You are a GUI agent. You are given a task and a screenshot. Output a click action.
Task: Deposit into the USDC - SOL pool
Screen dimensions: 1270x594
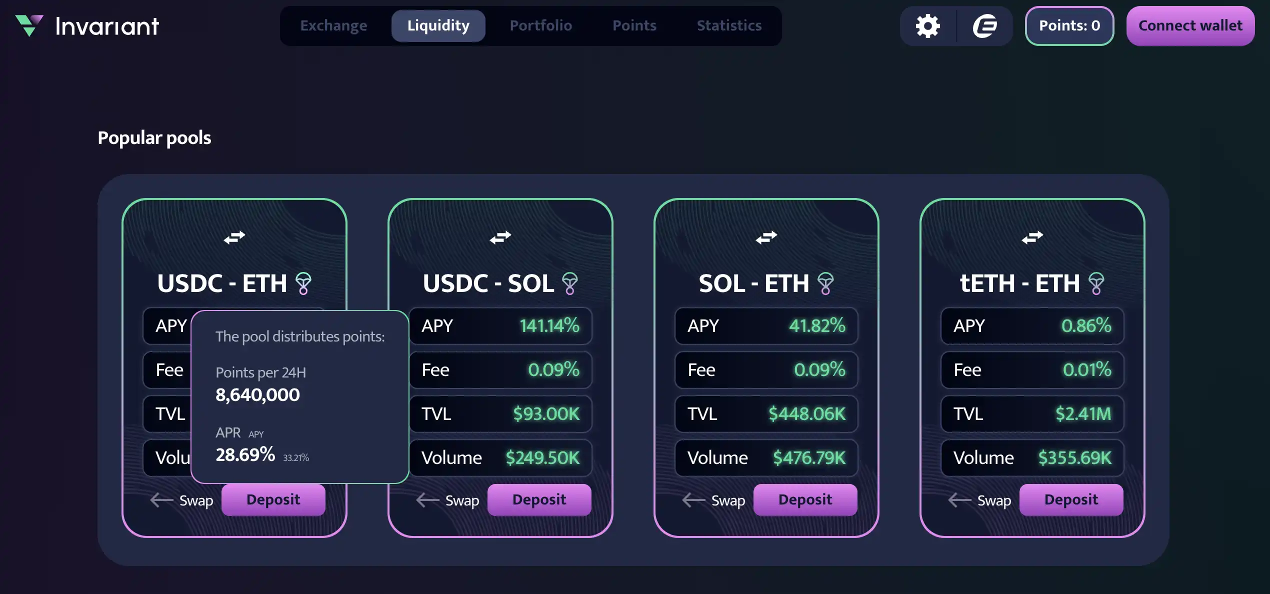(539, 499)
